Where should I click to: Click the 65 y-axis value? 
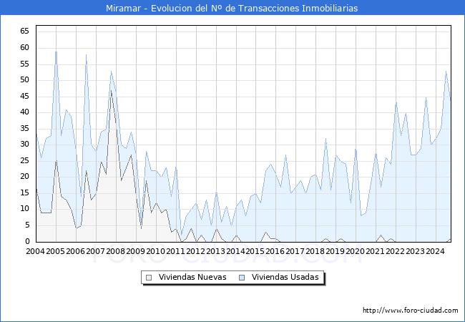point(24,31)
